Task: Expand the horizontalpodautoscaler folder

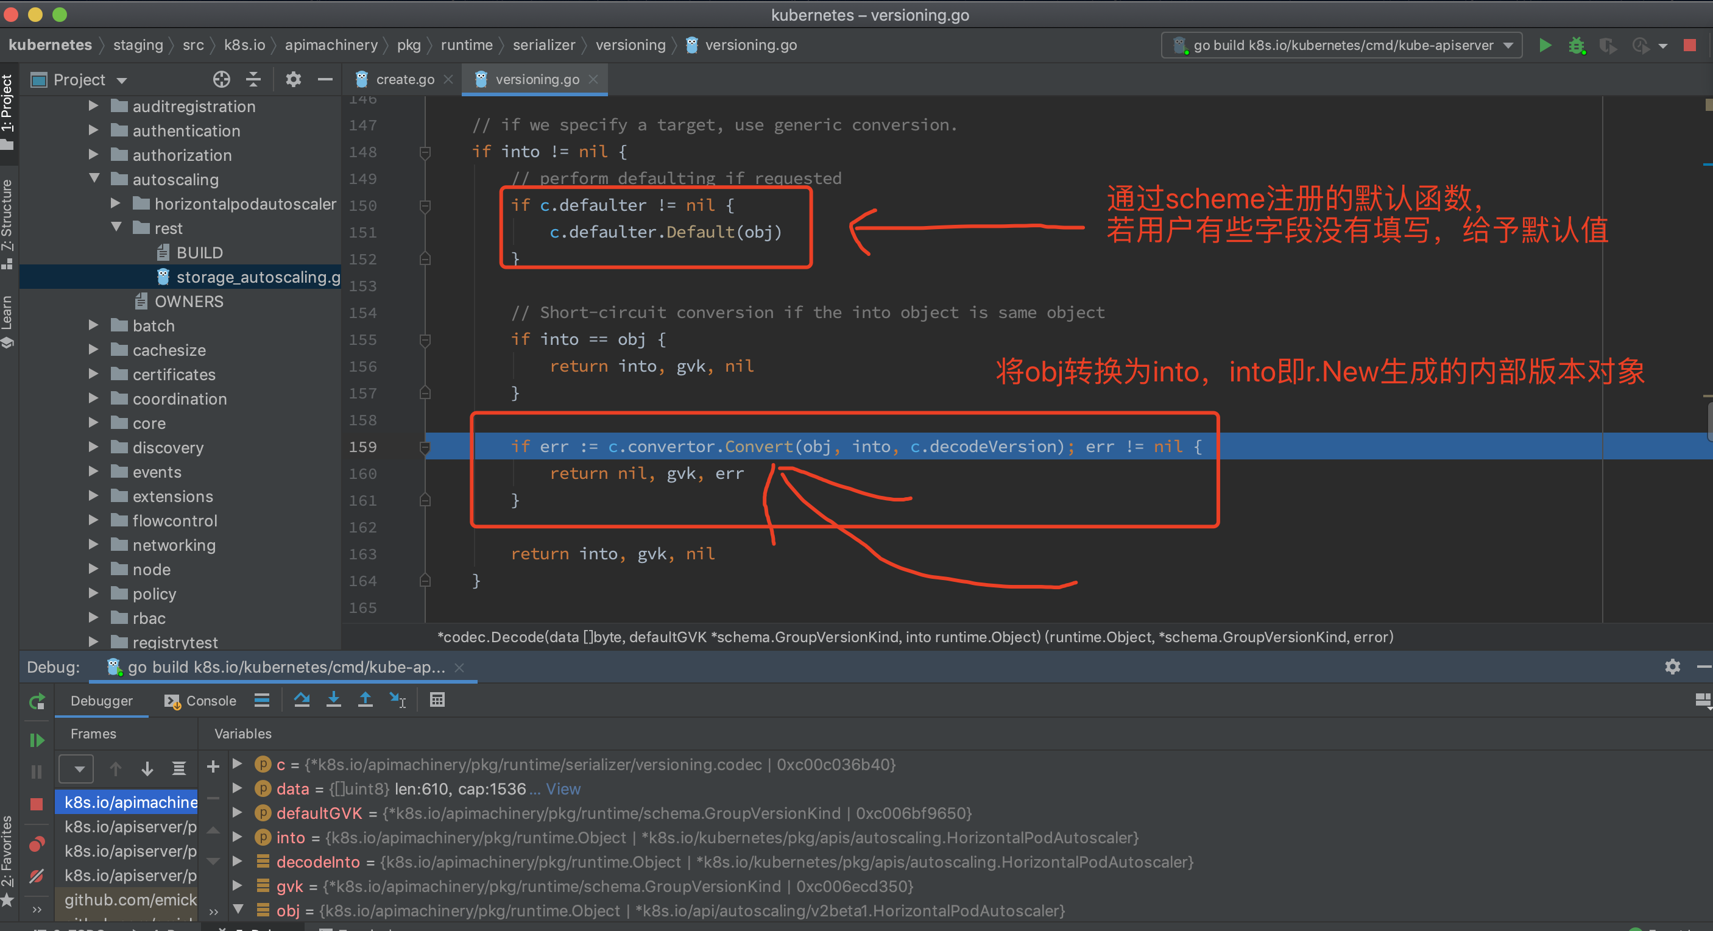Action: (116, 204)
